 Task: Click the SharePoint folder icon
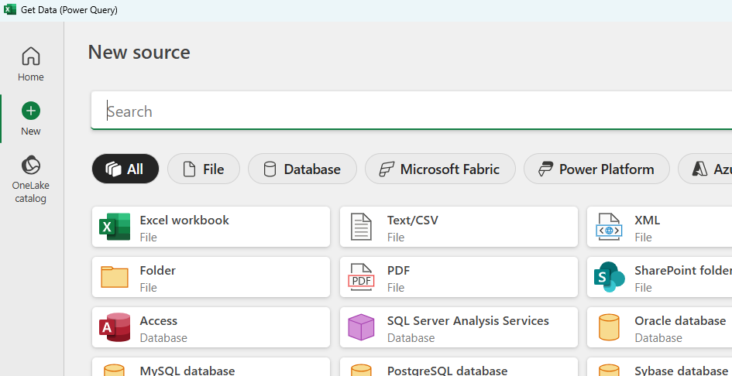tap(609, 277)
